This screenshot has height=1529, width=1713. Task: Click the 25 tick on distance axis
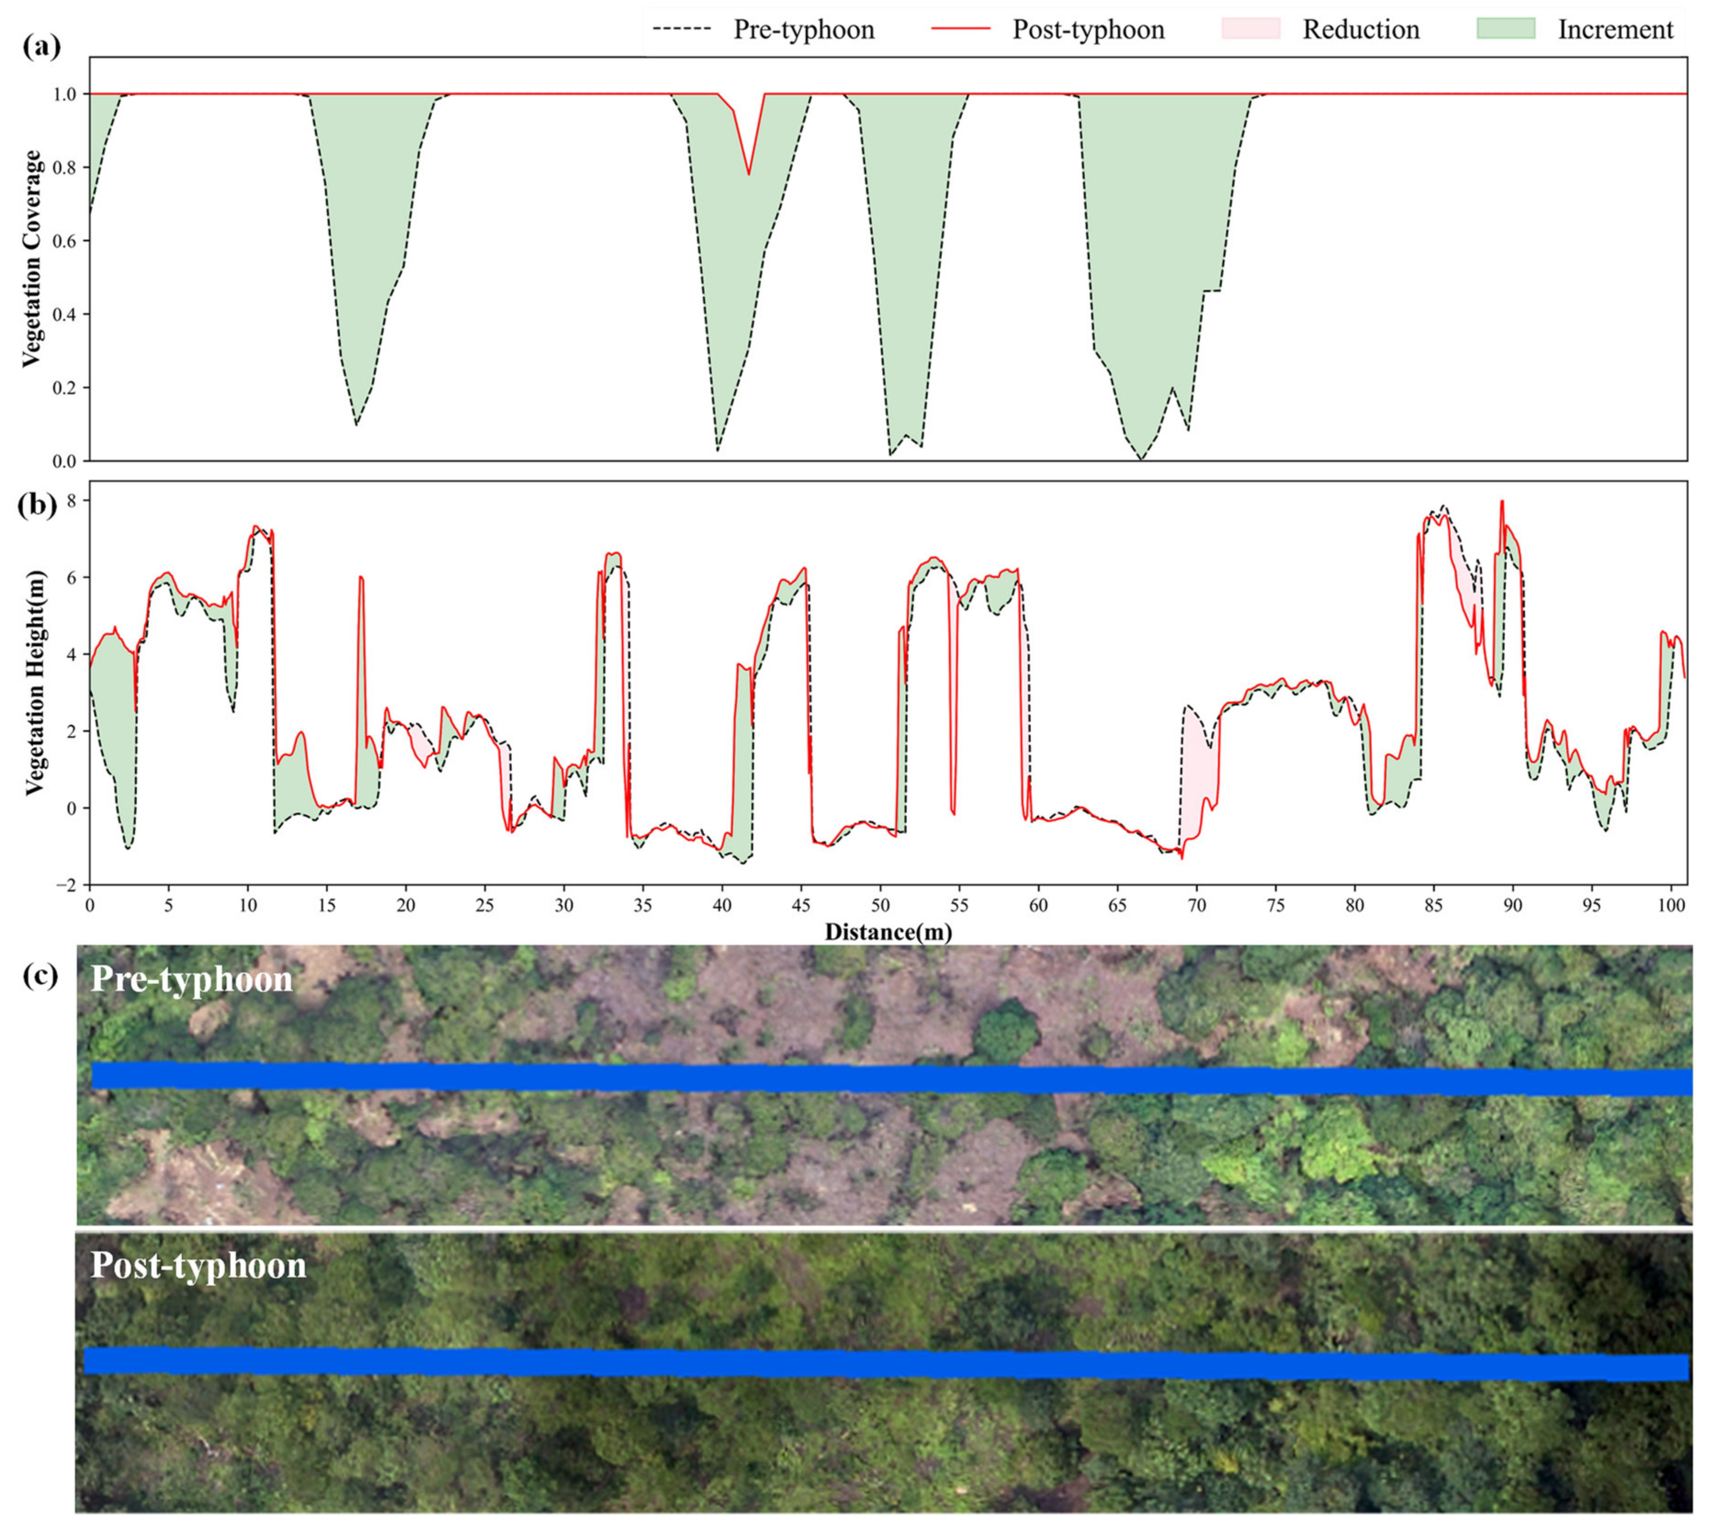[x=485, y=906]
